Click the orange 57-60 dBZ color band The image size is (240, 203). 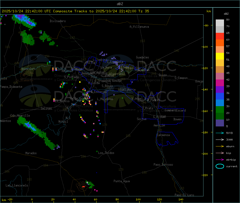(x=220, y=43)
